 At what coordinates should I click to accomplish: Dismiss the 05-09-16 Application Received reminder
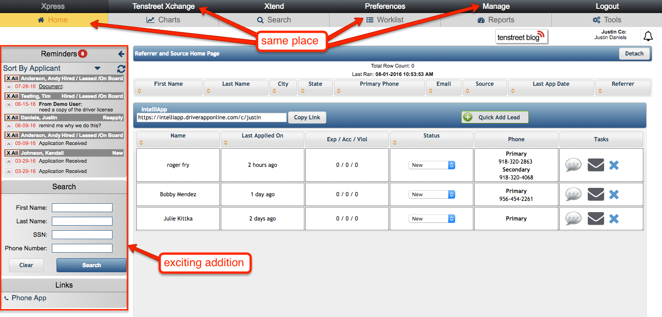click(9, 144)
